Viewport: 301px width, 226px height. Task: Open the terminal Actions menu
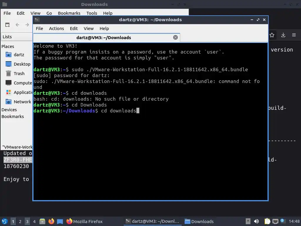(56, 29)
